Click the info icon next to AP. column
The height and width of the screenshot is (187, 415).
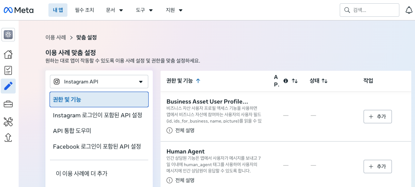point(286,81)
